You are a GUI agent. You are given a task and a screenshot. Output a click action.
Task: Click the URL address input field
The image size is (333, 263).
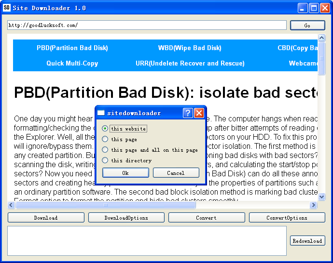point(147,25)
